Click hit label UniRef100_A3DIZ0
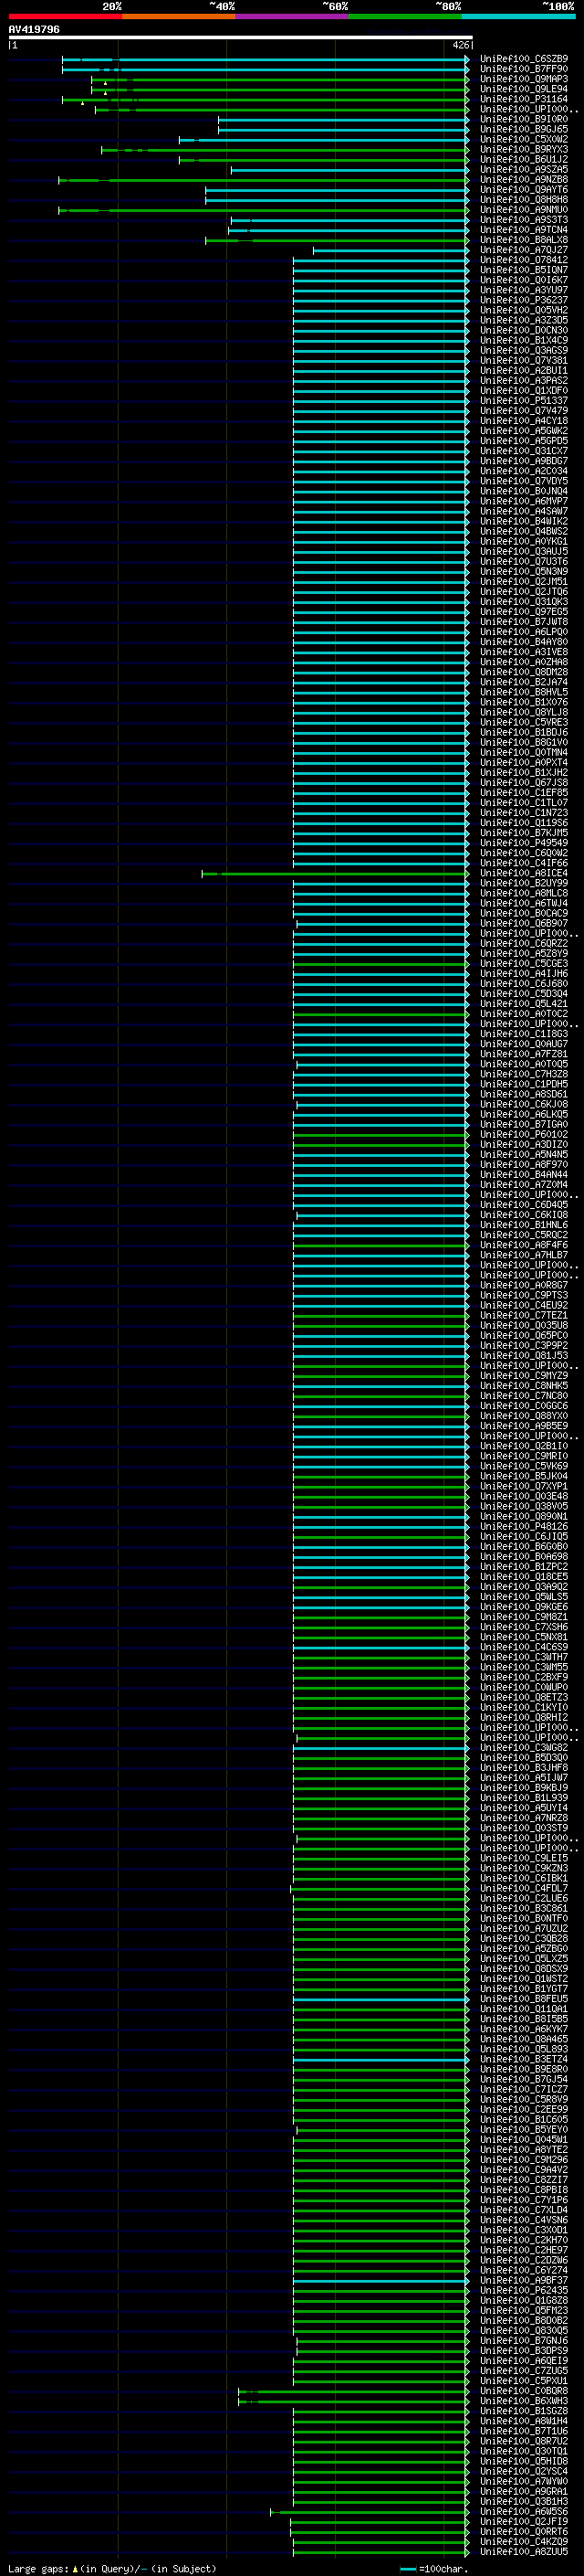The height and width of the screenshot is (2576, 584). point(524,1144)
